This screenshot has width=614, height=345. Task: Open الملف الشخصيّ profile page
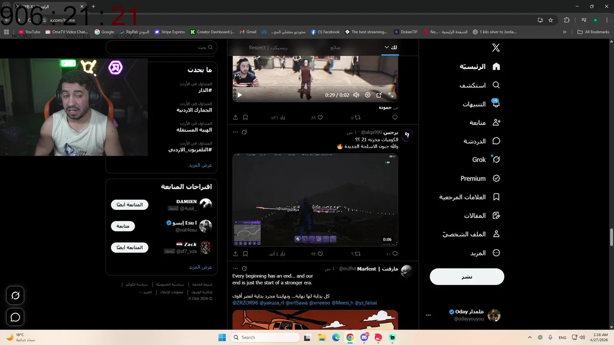[x=471, y=234]
